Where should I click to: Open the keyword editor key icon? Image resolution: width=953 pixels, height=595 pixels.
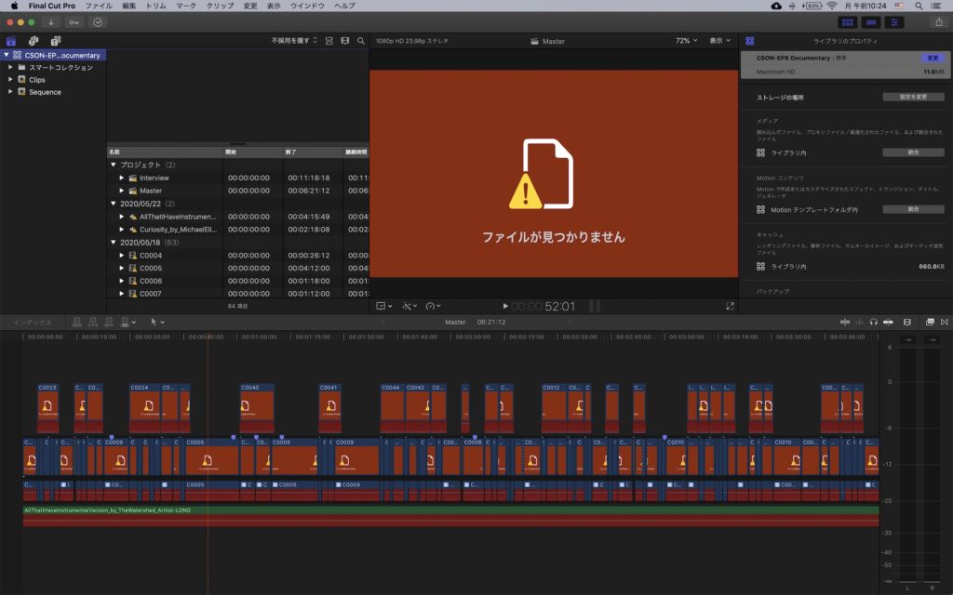click(74, 21)
